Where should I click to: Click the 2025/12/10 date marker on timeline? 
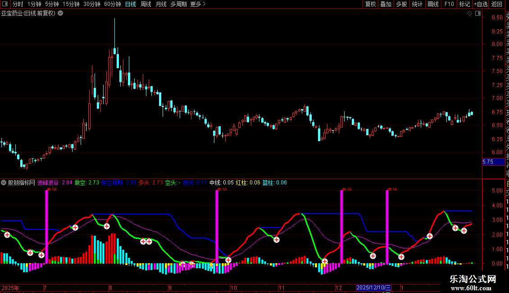click(x=373, y=288)
